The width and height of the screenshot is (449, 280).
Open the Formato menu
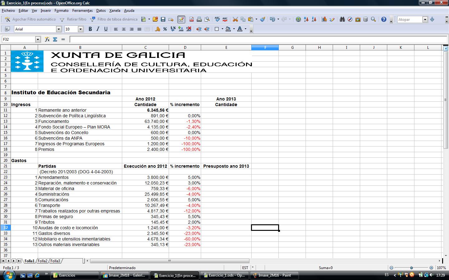click(x=61, y=11)
